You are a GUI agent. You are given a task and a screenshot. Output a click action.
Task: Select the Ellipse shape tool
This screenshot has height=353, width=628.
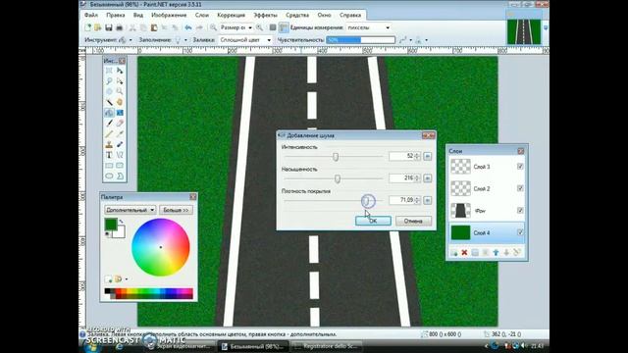109,176
